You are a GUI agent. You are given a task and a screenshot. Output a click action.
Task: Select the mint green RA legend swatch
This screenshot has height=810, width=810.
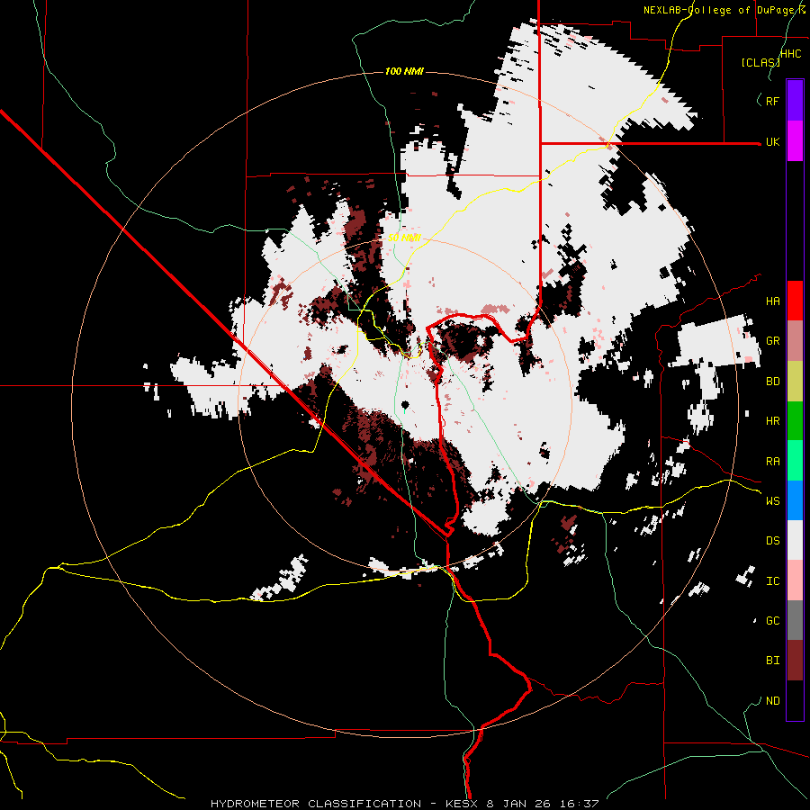point(795,461)
